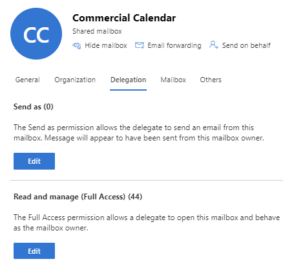Image resolution: width=285 pixels, height=268 pixels.
Task: Click the Shared mailbox subtitle
Action: coord(97,31)
